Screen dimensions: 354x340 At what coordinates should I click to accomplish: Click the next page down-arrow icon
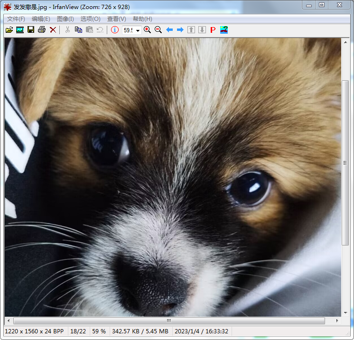[202, 29]
